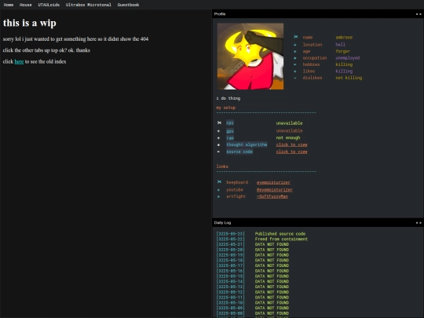
Task: Open the Home nav tab
Action: [x=9, y=5]
